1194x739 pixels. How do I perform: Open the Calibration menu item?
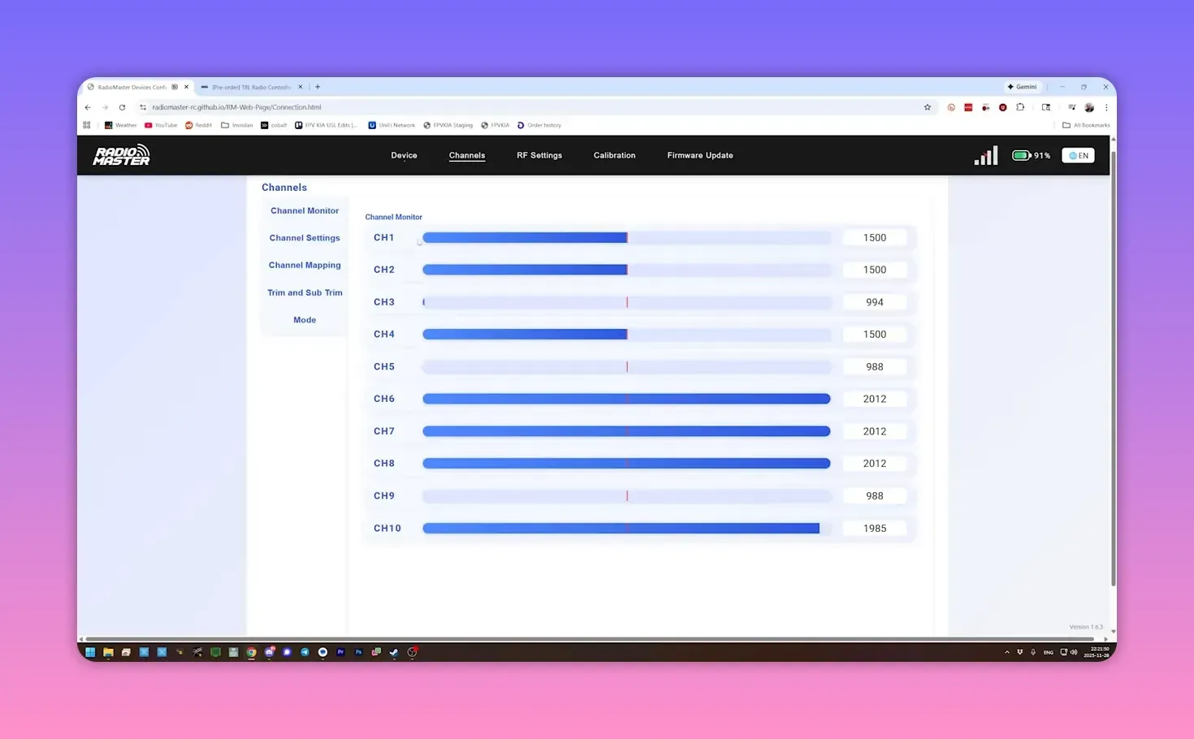point(614,155)
